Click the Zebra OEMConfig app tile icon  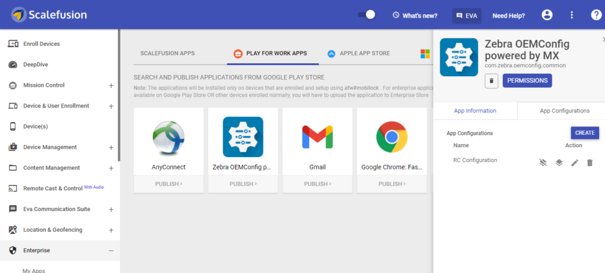click(243, 136)
